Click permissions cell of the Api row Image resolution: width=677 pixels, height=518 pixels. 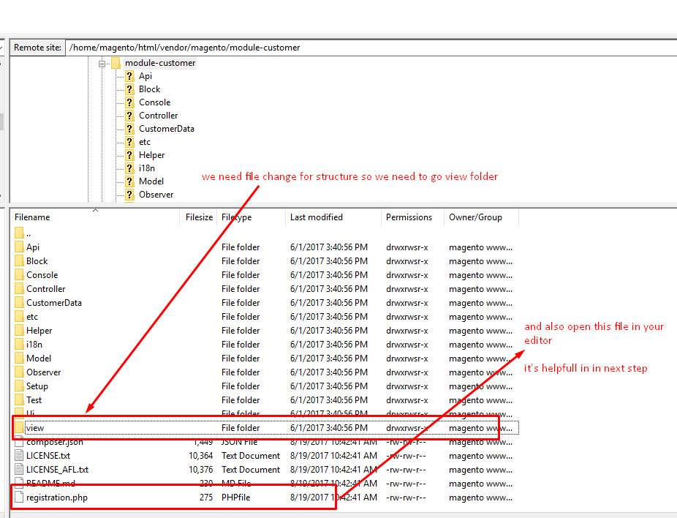407,247
